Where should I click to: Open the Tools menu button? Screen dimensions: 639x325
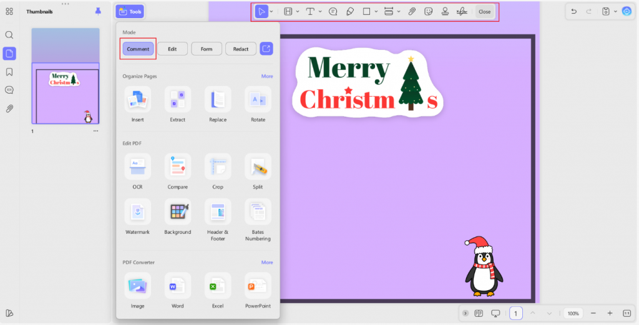tap(130, 11)
